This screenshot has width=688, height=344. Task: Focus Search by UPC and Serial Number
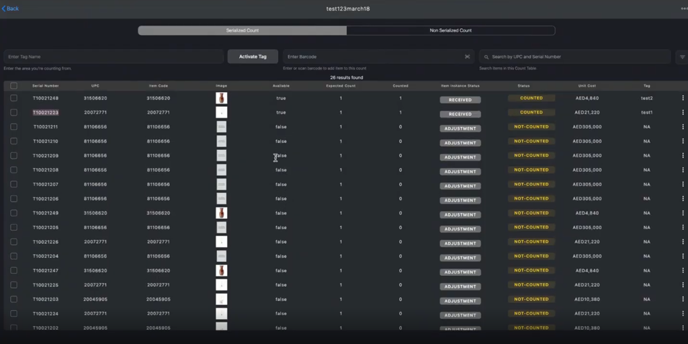pos(575,56)
